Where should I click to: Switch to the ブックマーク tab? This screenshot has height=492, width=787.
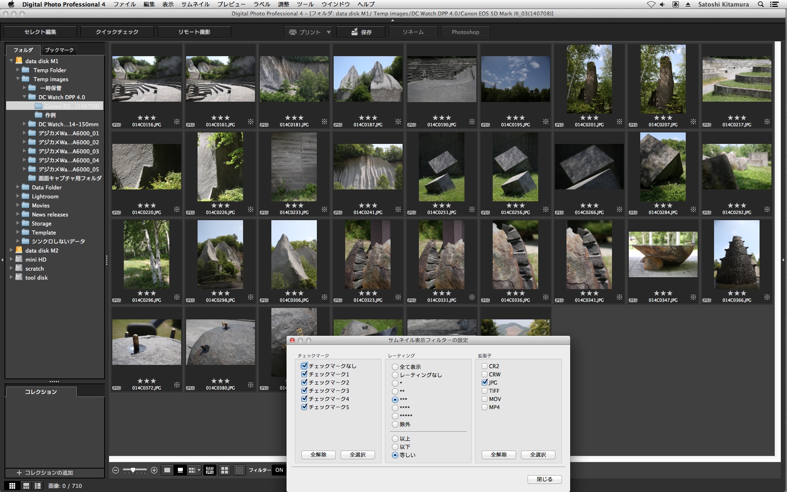pyautogui.click(x=59, y=50)
